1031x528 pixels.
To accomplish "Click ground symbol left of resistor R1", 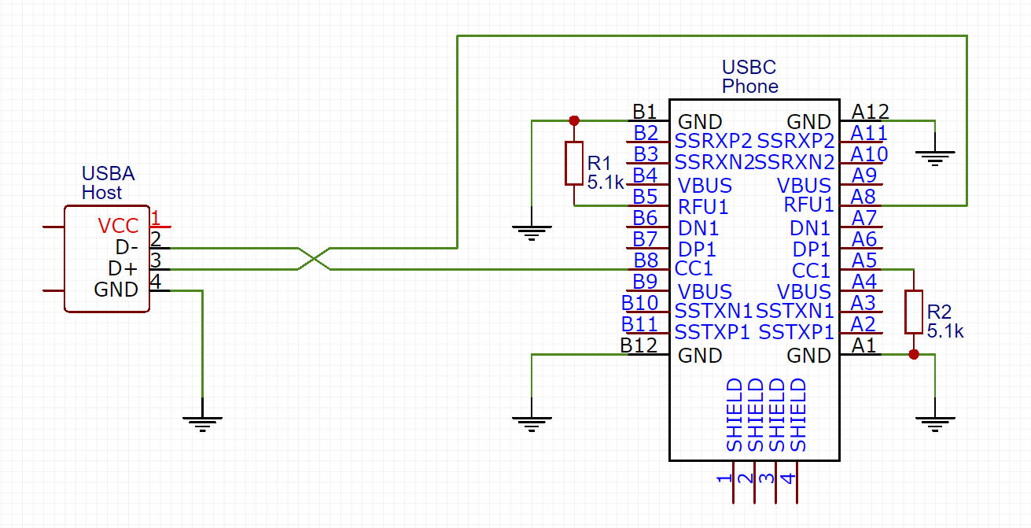I will [x=532, y=233].
